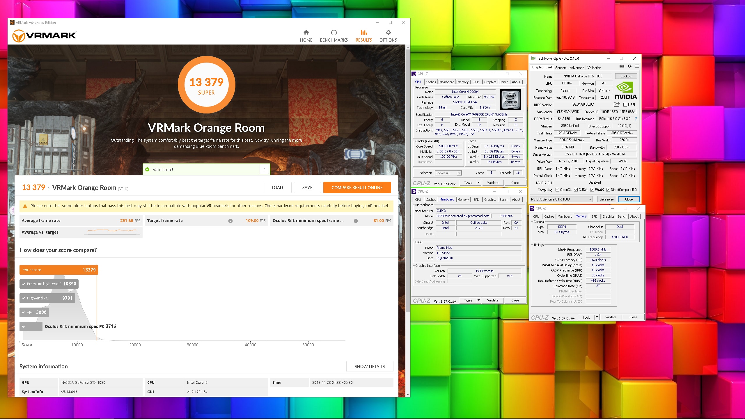Click the SAVE button
Screen dimensions: 745x419
tap(307, 188)
